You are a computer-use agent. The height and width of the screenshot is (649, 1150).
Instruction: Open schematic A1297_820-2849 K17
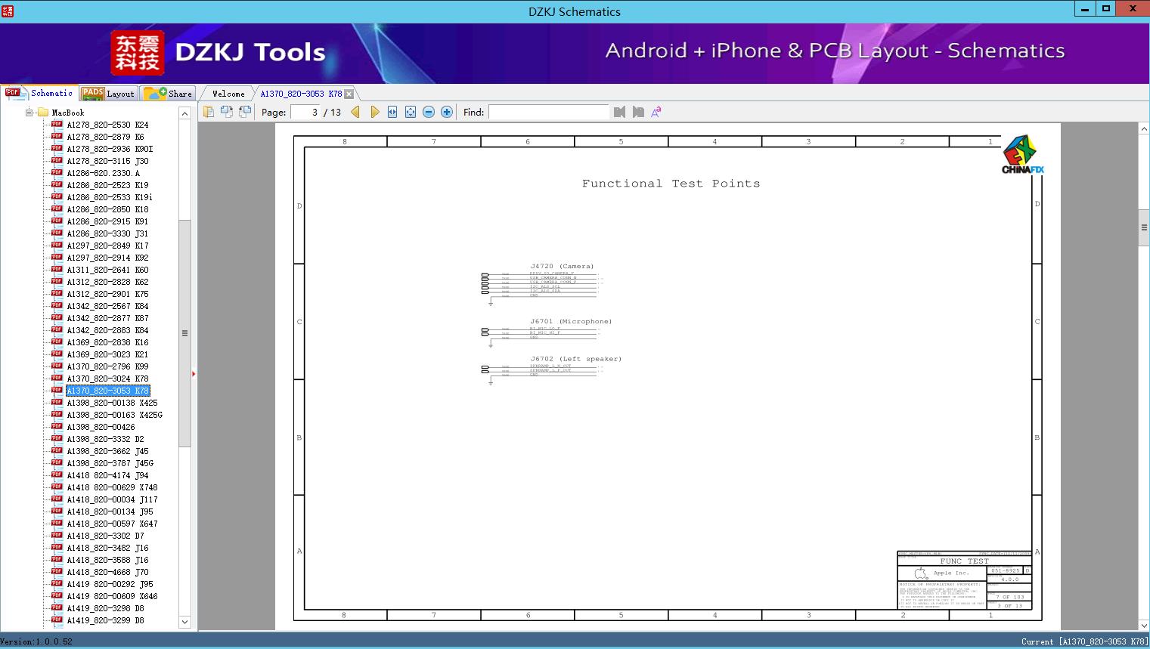coord(107,246)
